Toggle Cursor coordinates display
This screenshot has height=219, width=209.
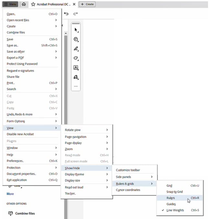(x=134, y=190)
